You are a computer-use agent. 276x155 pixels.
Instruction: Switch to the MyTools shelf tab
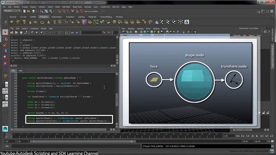coord(119,17)
